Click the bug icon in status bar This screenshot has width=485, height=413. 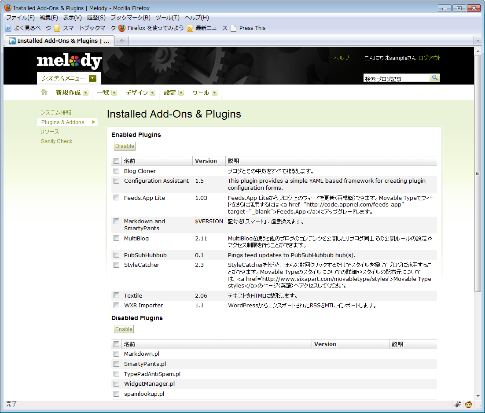pyautogui.click(x=458, y=404)
